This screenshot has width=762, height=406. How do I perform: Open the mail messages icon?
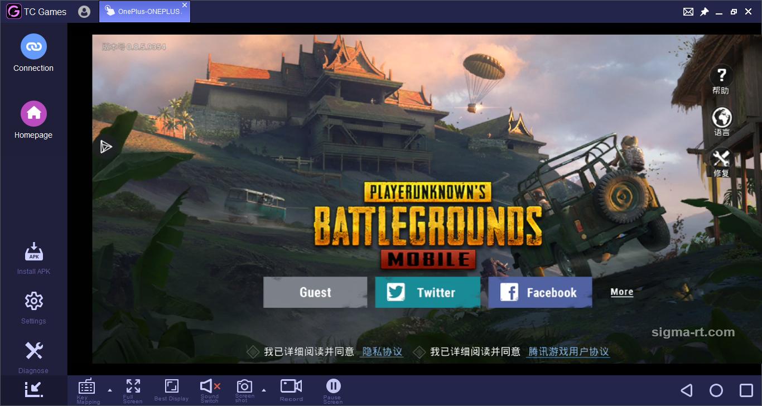point(688,12)
